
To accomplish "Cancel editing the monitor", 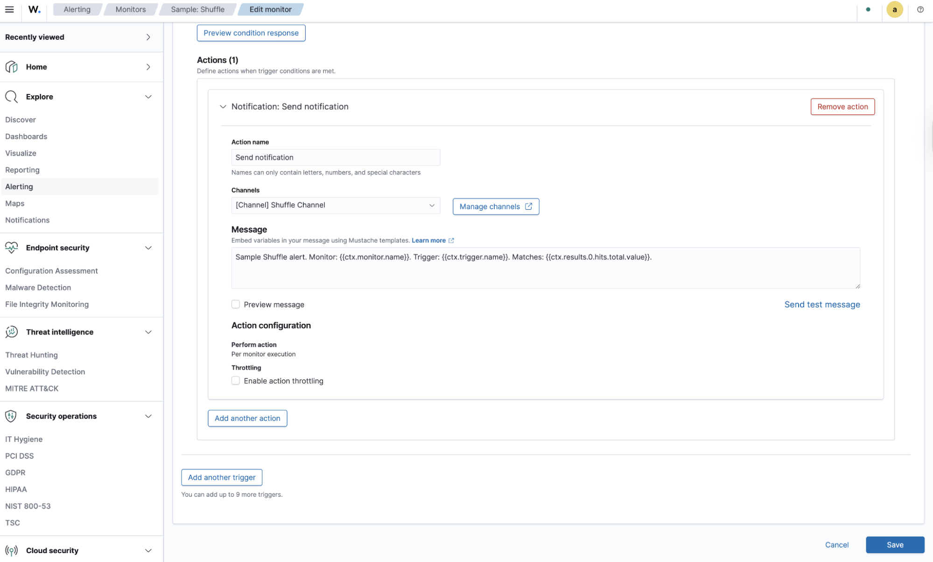I will tap(836, 545).
